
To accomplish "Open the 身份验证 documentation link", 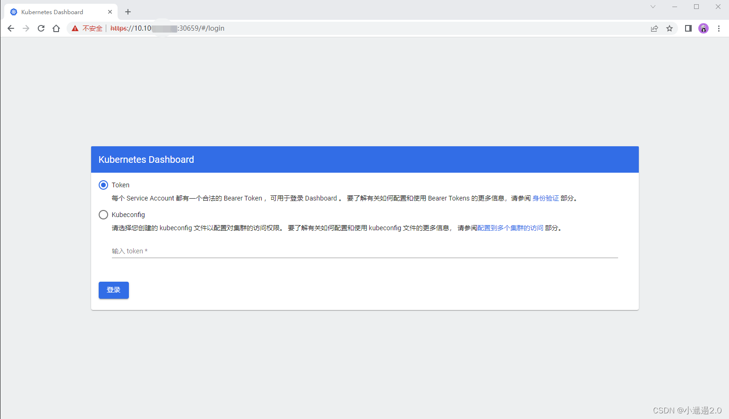I will 546,198.
